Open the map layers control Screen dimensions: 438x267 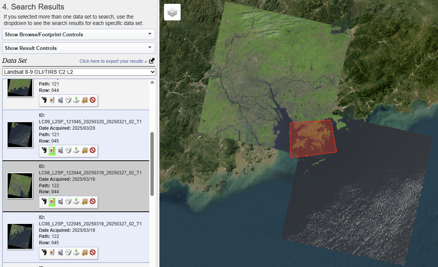[172, 12]
